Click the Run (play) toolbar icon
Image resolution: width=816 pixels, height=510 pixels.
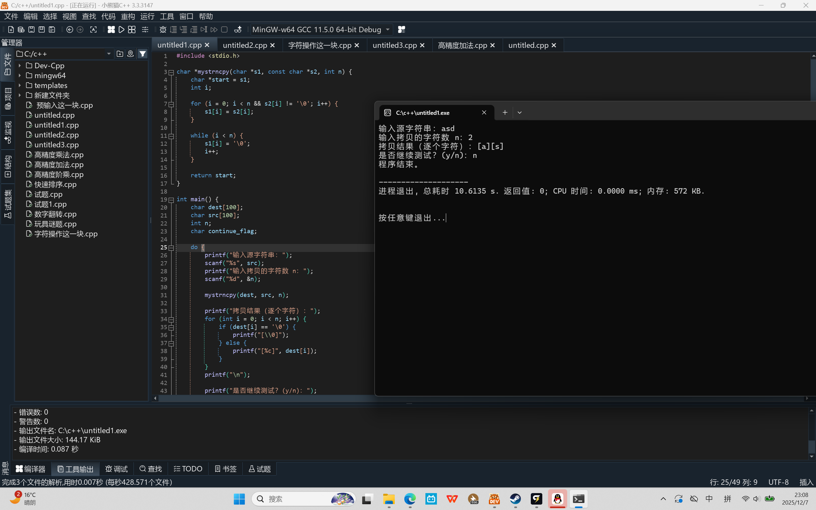pyautogui.click(x=122, y=30)
